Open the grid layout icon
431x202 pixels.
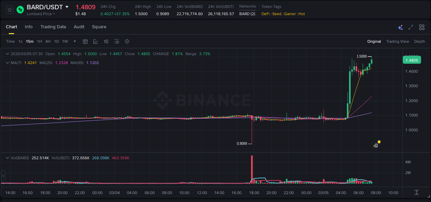pos(421,27)
